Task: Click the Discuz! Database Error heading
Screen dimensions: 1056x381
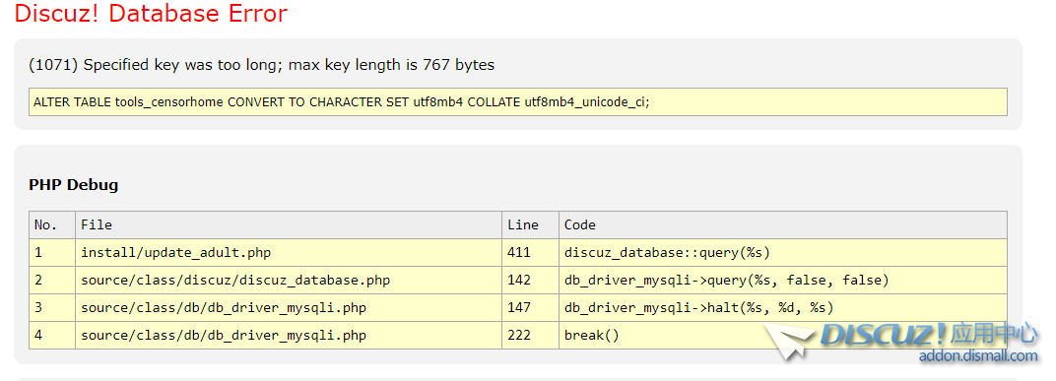Action: 152,14
